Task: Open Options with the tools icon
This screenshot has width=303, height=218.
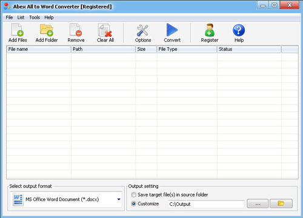Action: pos(142,30)
